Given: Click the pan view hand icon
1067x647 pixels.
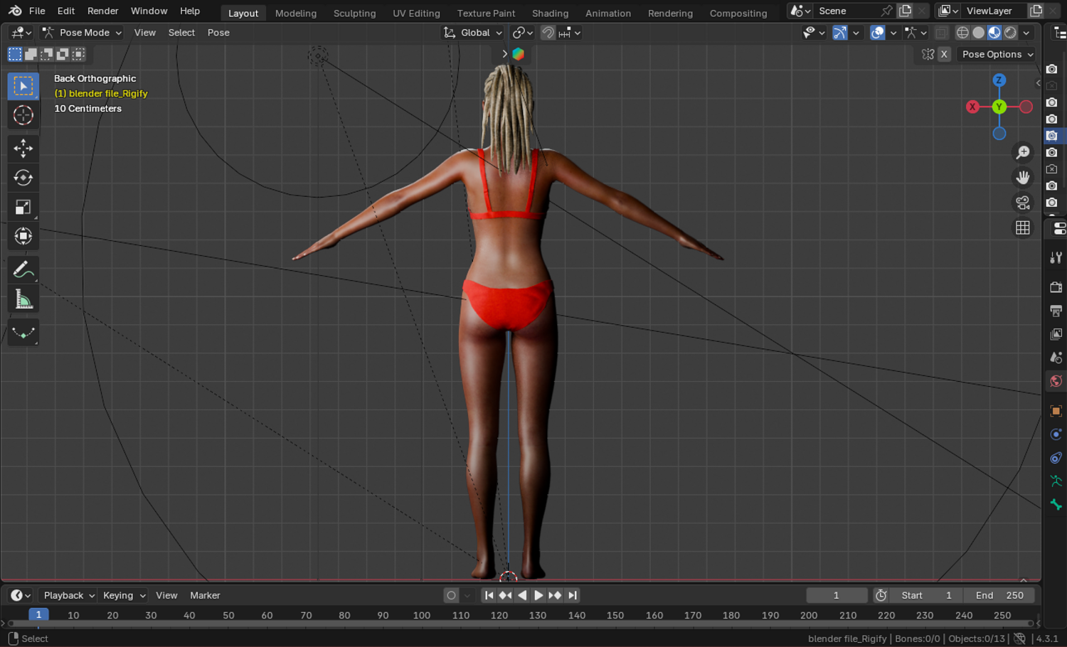Looking at the screenshot, I should coord(1023,177).
